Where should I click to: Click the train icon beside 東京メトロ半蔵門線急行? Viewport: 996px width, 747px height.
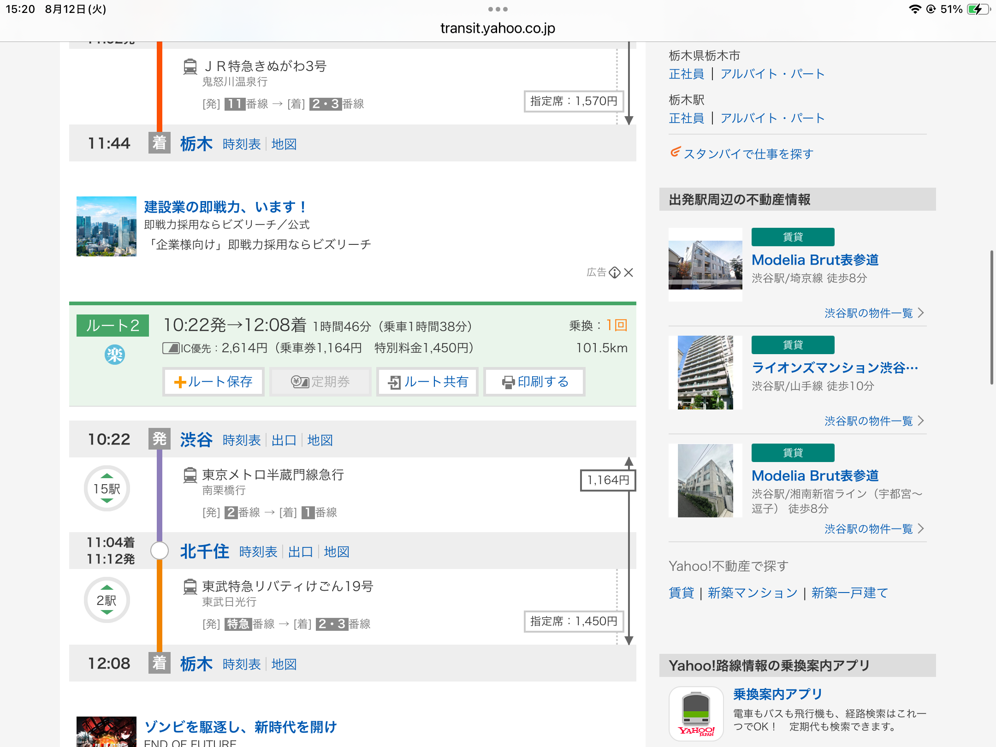click(x=190, y=475)
